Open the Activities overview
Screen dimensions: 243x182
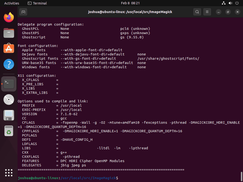pyautogui.click(x=12, y=3)
